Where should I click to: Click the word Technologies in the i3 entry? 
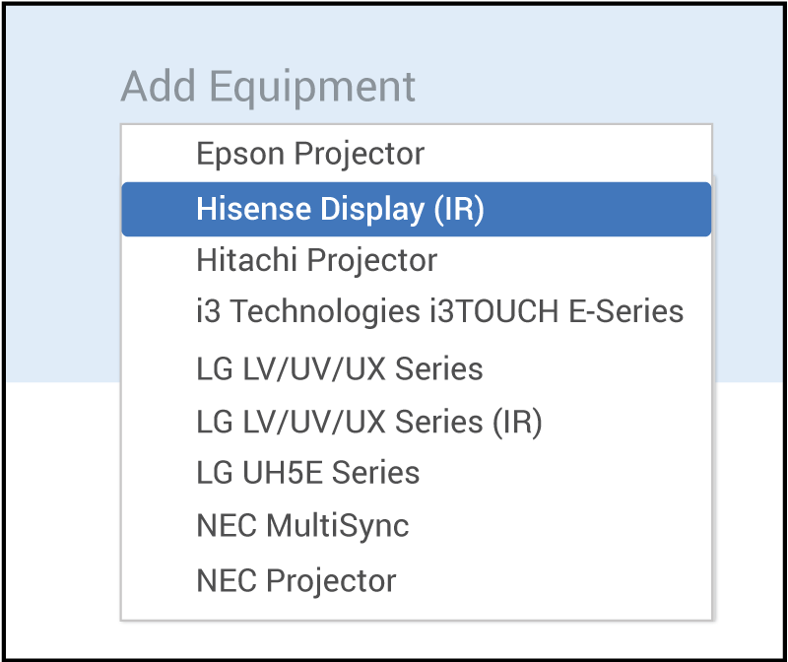pyautogui.click(x=325, y=312)
